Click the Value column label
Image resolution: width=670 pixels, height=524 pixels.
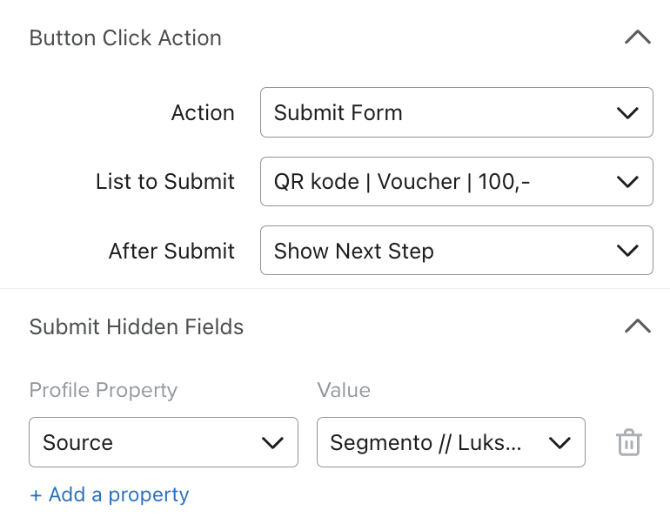(x=344, y=390)
